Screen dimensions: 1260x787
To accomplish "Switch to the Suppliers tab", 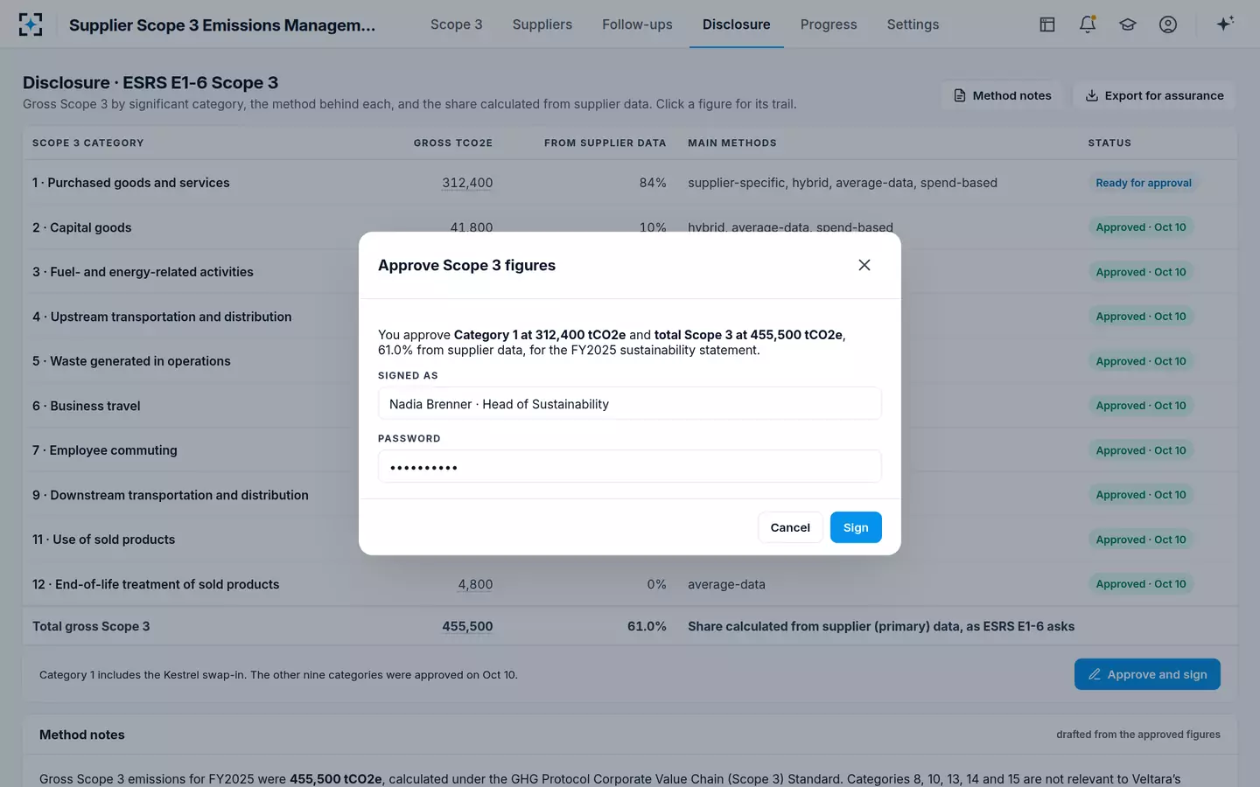I will [542, 24].
